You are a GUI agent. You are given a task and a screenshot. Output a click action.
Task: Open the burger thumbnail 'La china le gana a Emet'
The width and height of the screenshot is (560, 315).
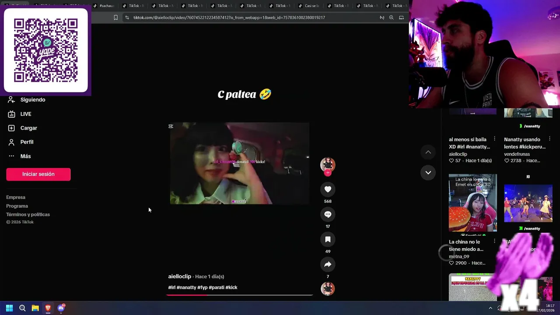(x=472, y=203)
